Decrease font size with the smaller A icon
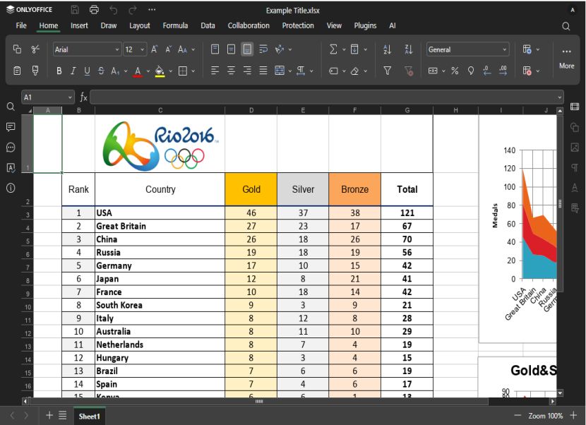586x425 pixels. point(169,49)
